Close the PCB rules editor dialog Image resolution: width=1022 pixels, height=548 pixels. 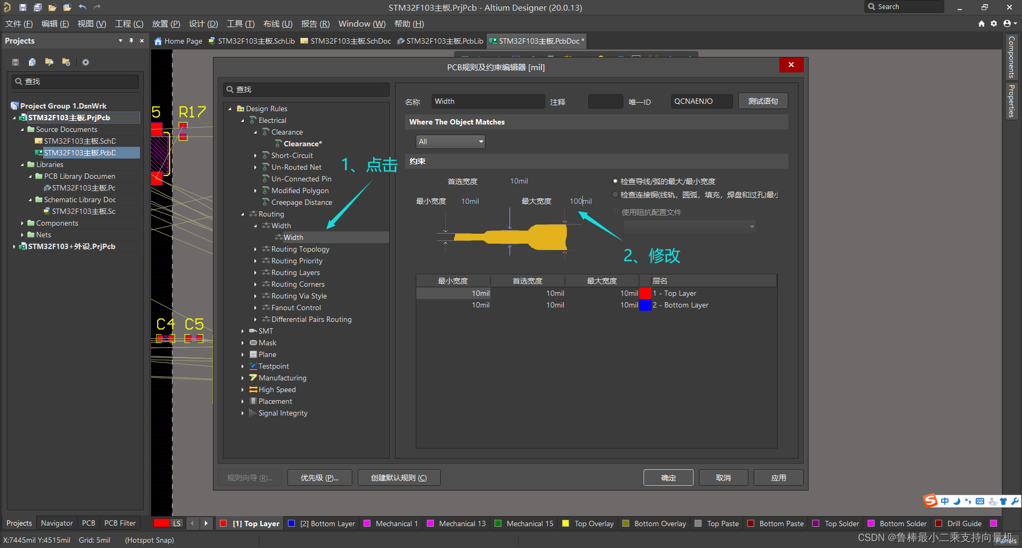[x=791, y=64]
